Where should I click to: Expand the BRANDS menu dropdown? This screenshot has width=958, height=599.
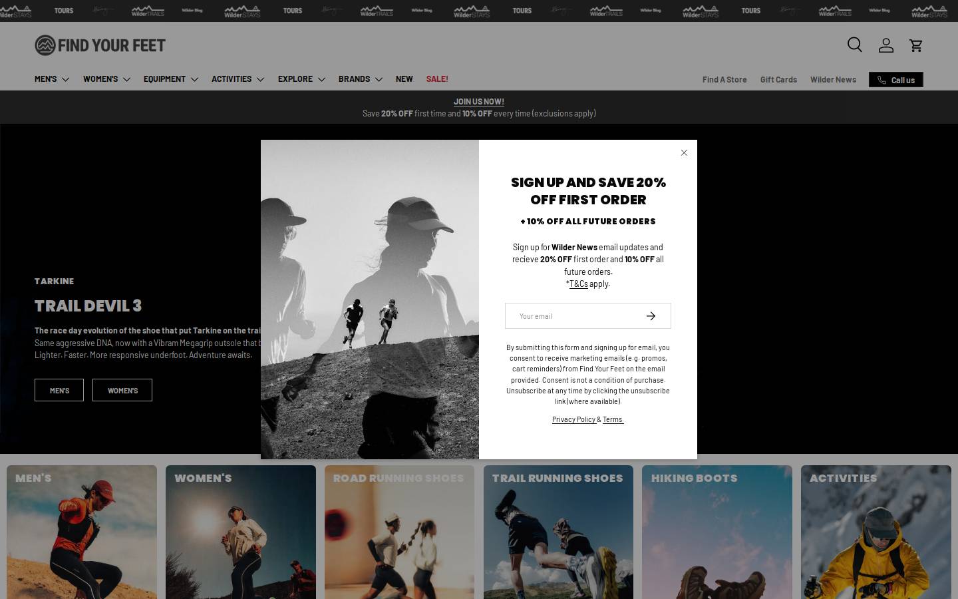coord(360,79)
